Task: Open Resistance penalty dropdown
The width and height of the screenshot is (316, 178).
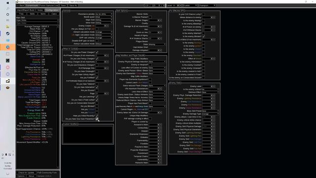Action: pos(104,14)
